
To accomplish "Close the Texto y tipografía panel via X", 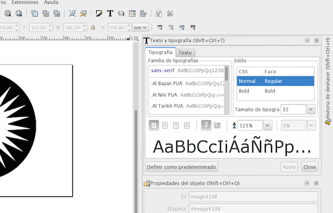I will tap(317, 41).
